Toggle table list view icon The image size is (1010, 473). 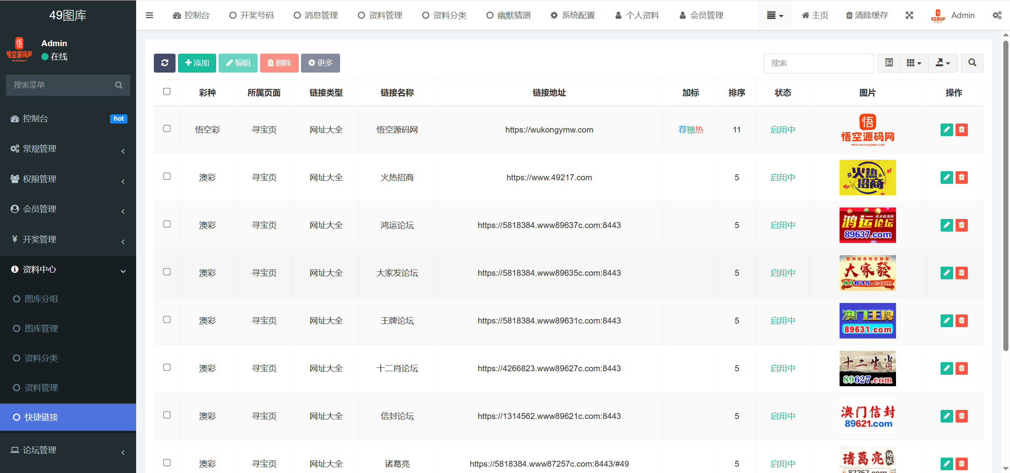pyautogui.click(x=889, y=63)
